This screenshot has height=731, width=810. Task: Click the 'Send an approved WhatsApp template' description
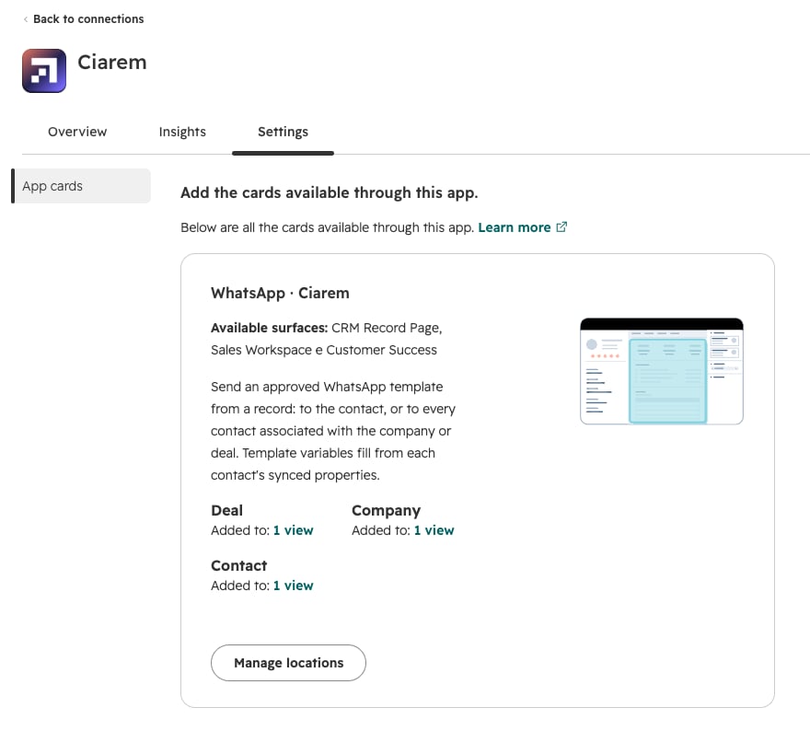333,431
